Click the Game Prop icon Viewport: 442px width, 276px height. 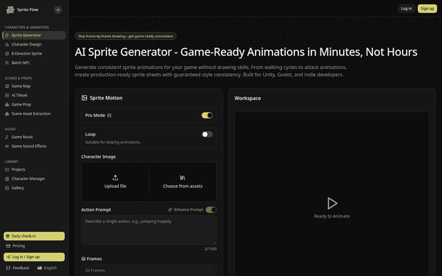7,104
